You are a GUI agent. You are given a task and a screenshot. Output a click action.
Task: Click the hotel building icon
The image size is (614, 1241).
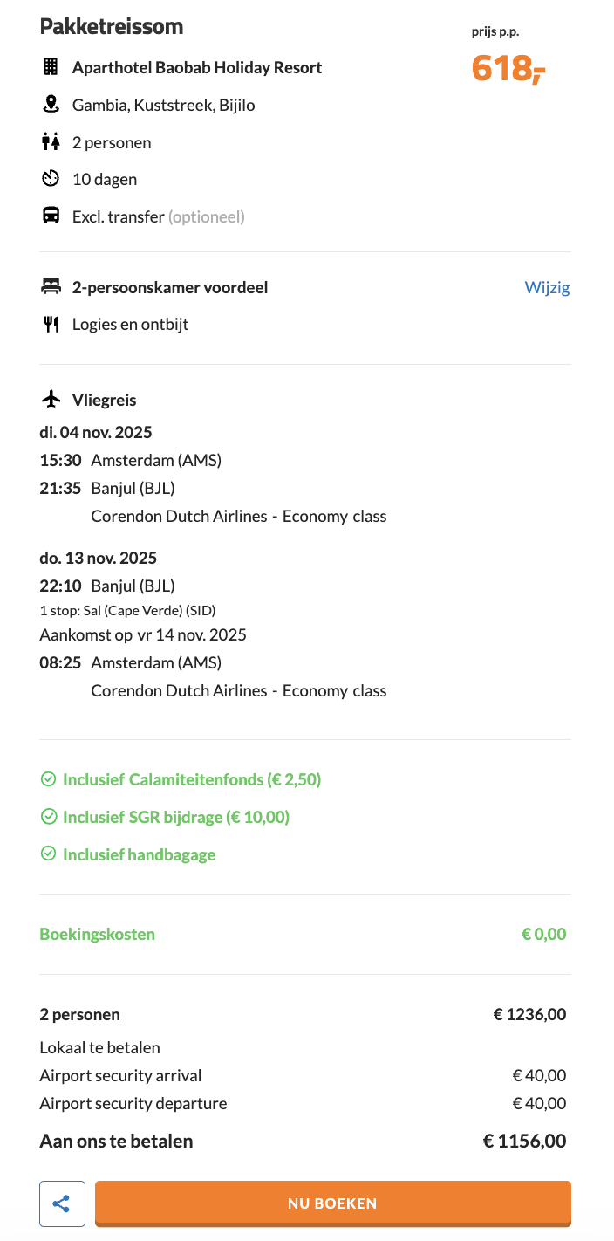tap(51, 67)
